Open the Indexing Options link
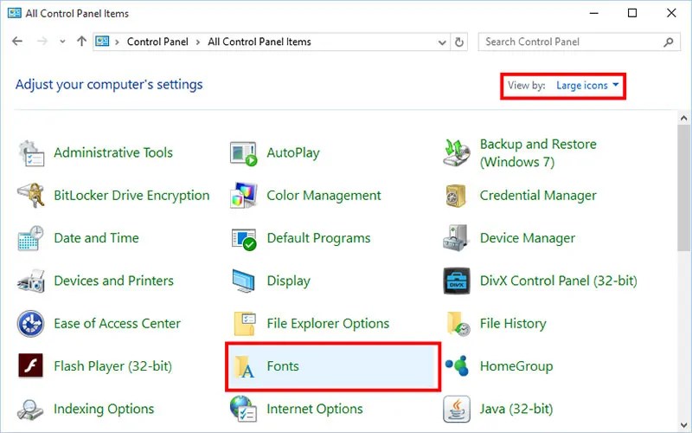Image resolution: width=692 pixels, height=433 pixels. [104, 409]
